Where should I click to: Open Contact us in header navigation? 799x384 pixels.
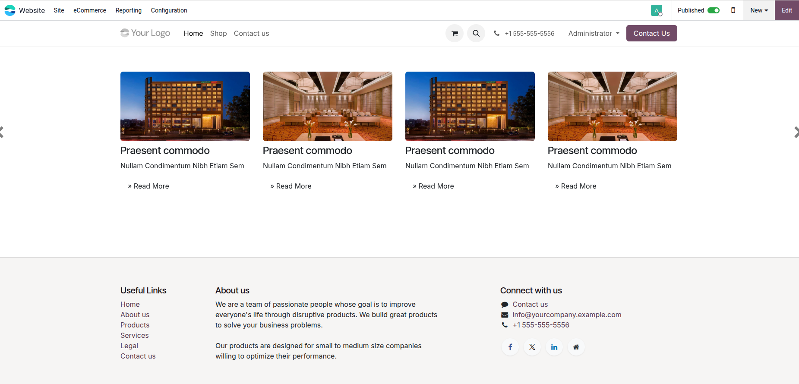click(x=251, y=33)
